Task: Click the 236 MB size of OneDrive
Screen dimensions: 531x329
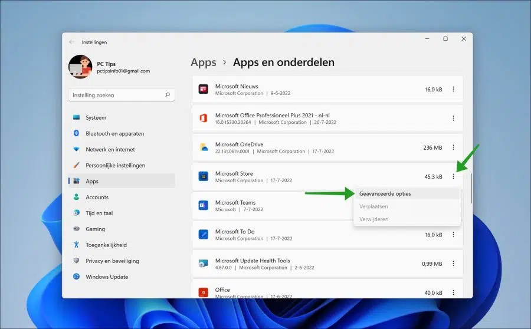Action: [432, 147]
